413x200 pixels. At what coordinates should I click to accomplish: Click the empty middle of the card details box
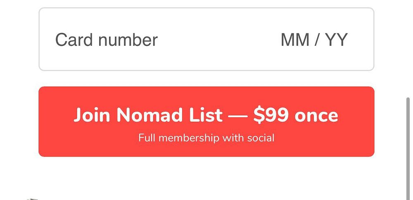(218, 40)
